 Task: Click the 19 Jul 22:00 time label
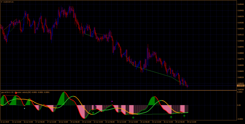[x=87, y=122]
